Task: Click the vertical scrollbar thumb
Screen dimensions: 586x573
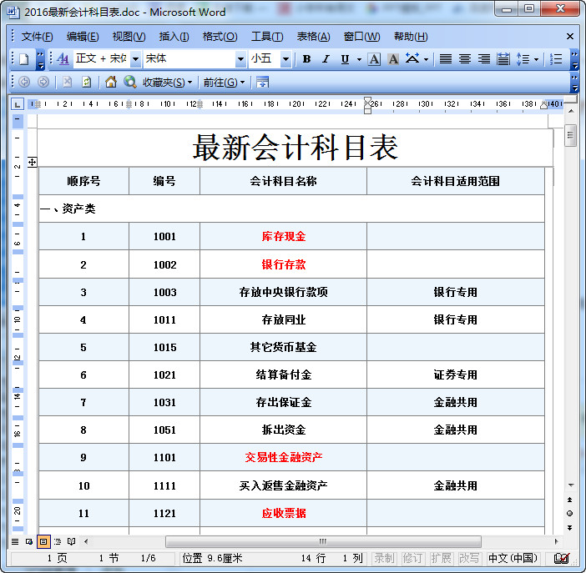Action: (x=570, y=135)
